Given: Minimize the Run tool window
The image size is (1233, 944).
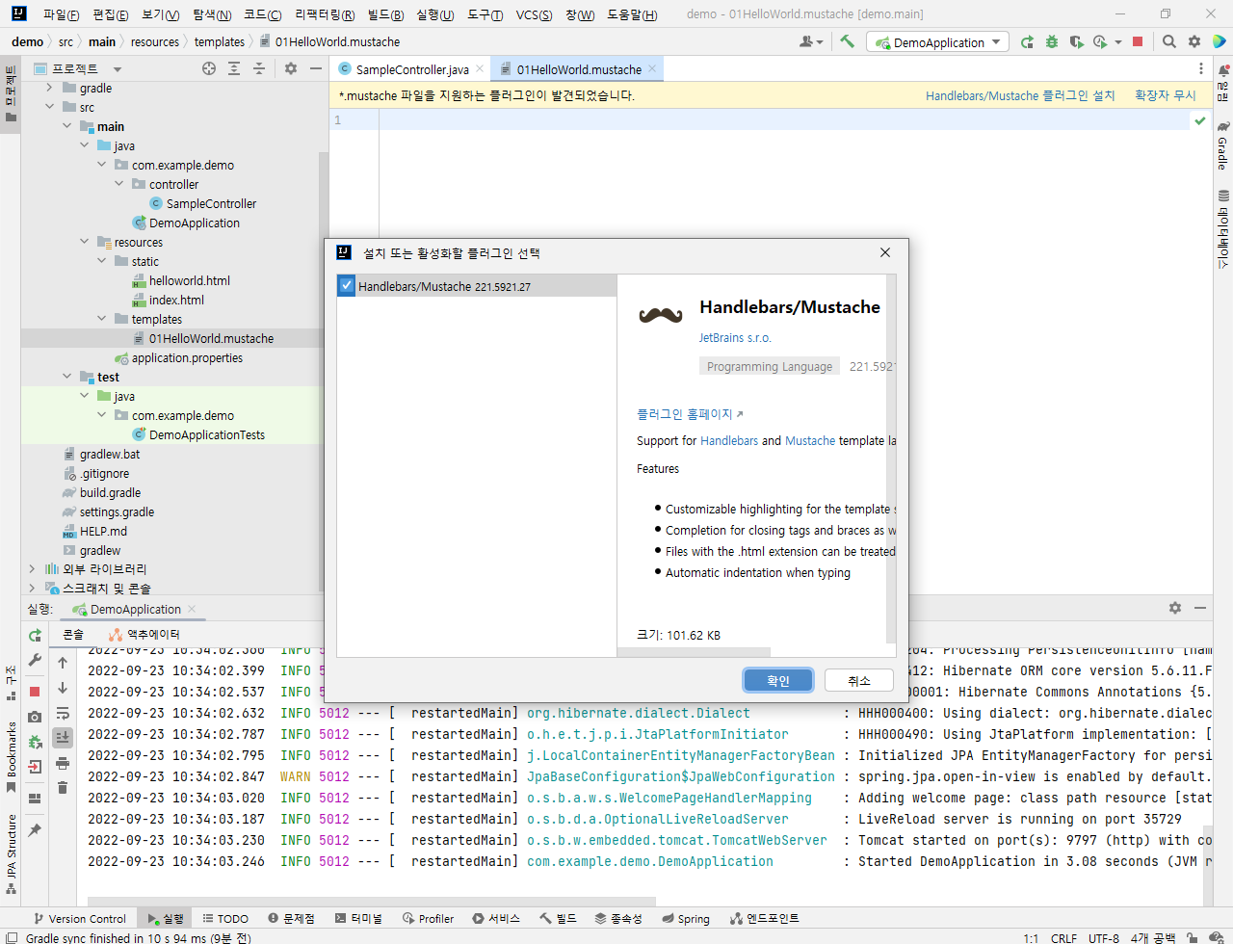Looking at the screenshot, I should (x=1200, y=608).
